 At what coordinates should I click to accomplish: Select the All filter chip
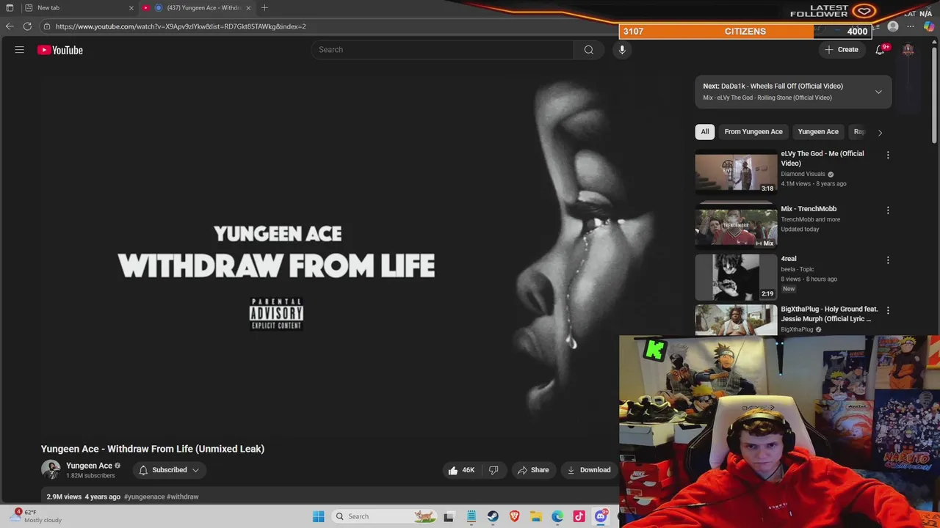[705, 132]
